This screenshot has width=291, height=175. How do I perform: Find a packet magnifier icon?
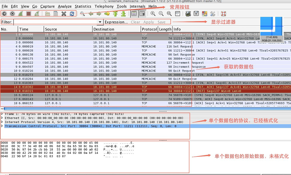click(x=83, y=14)
